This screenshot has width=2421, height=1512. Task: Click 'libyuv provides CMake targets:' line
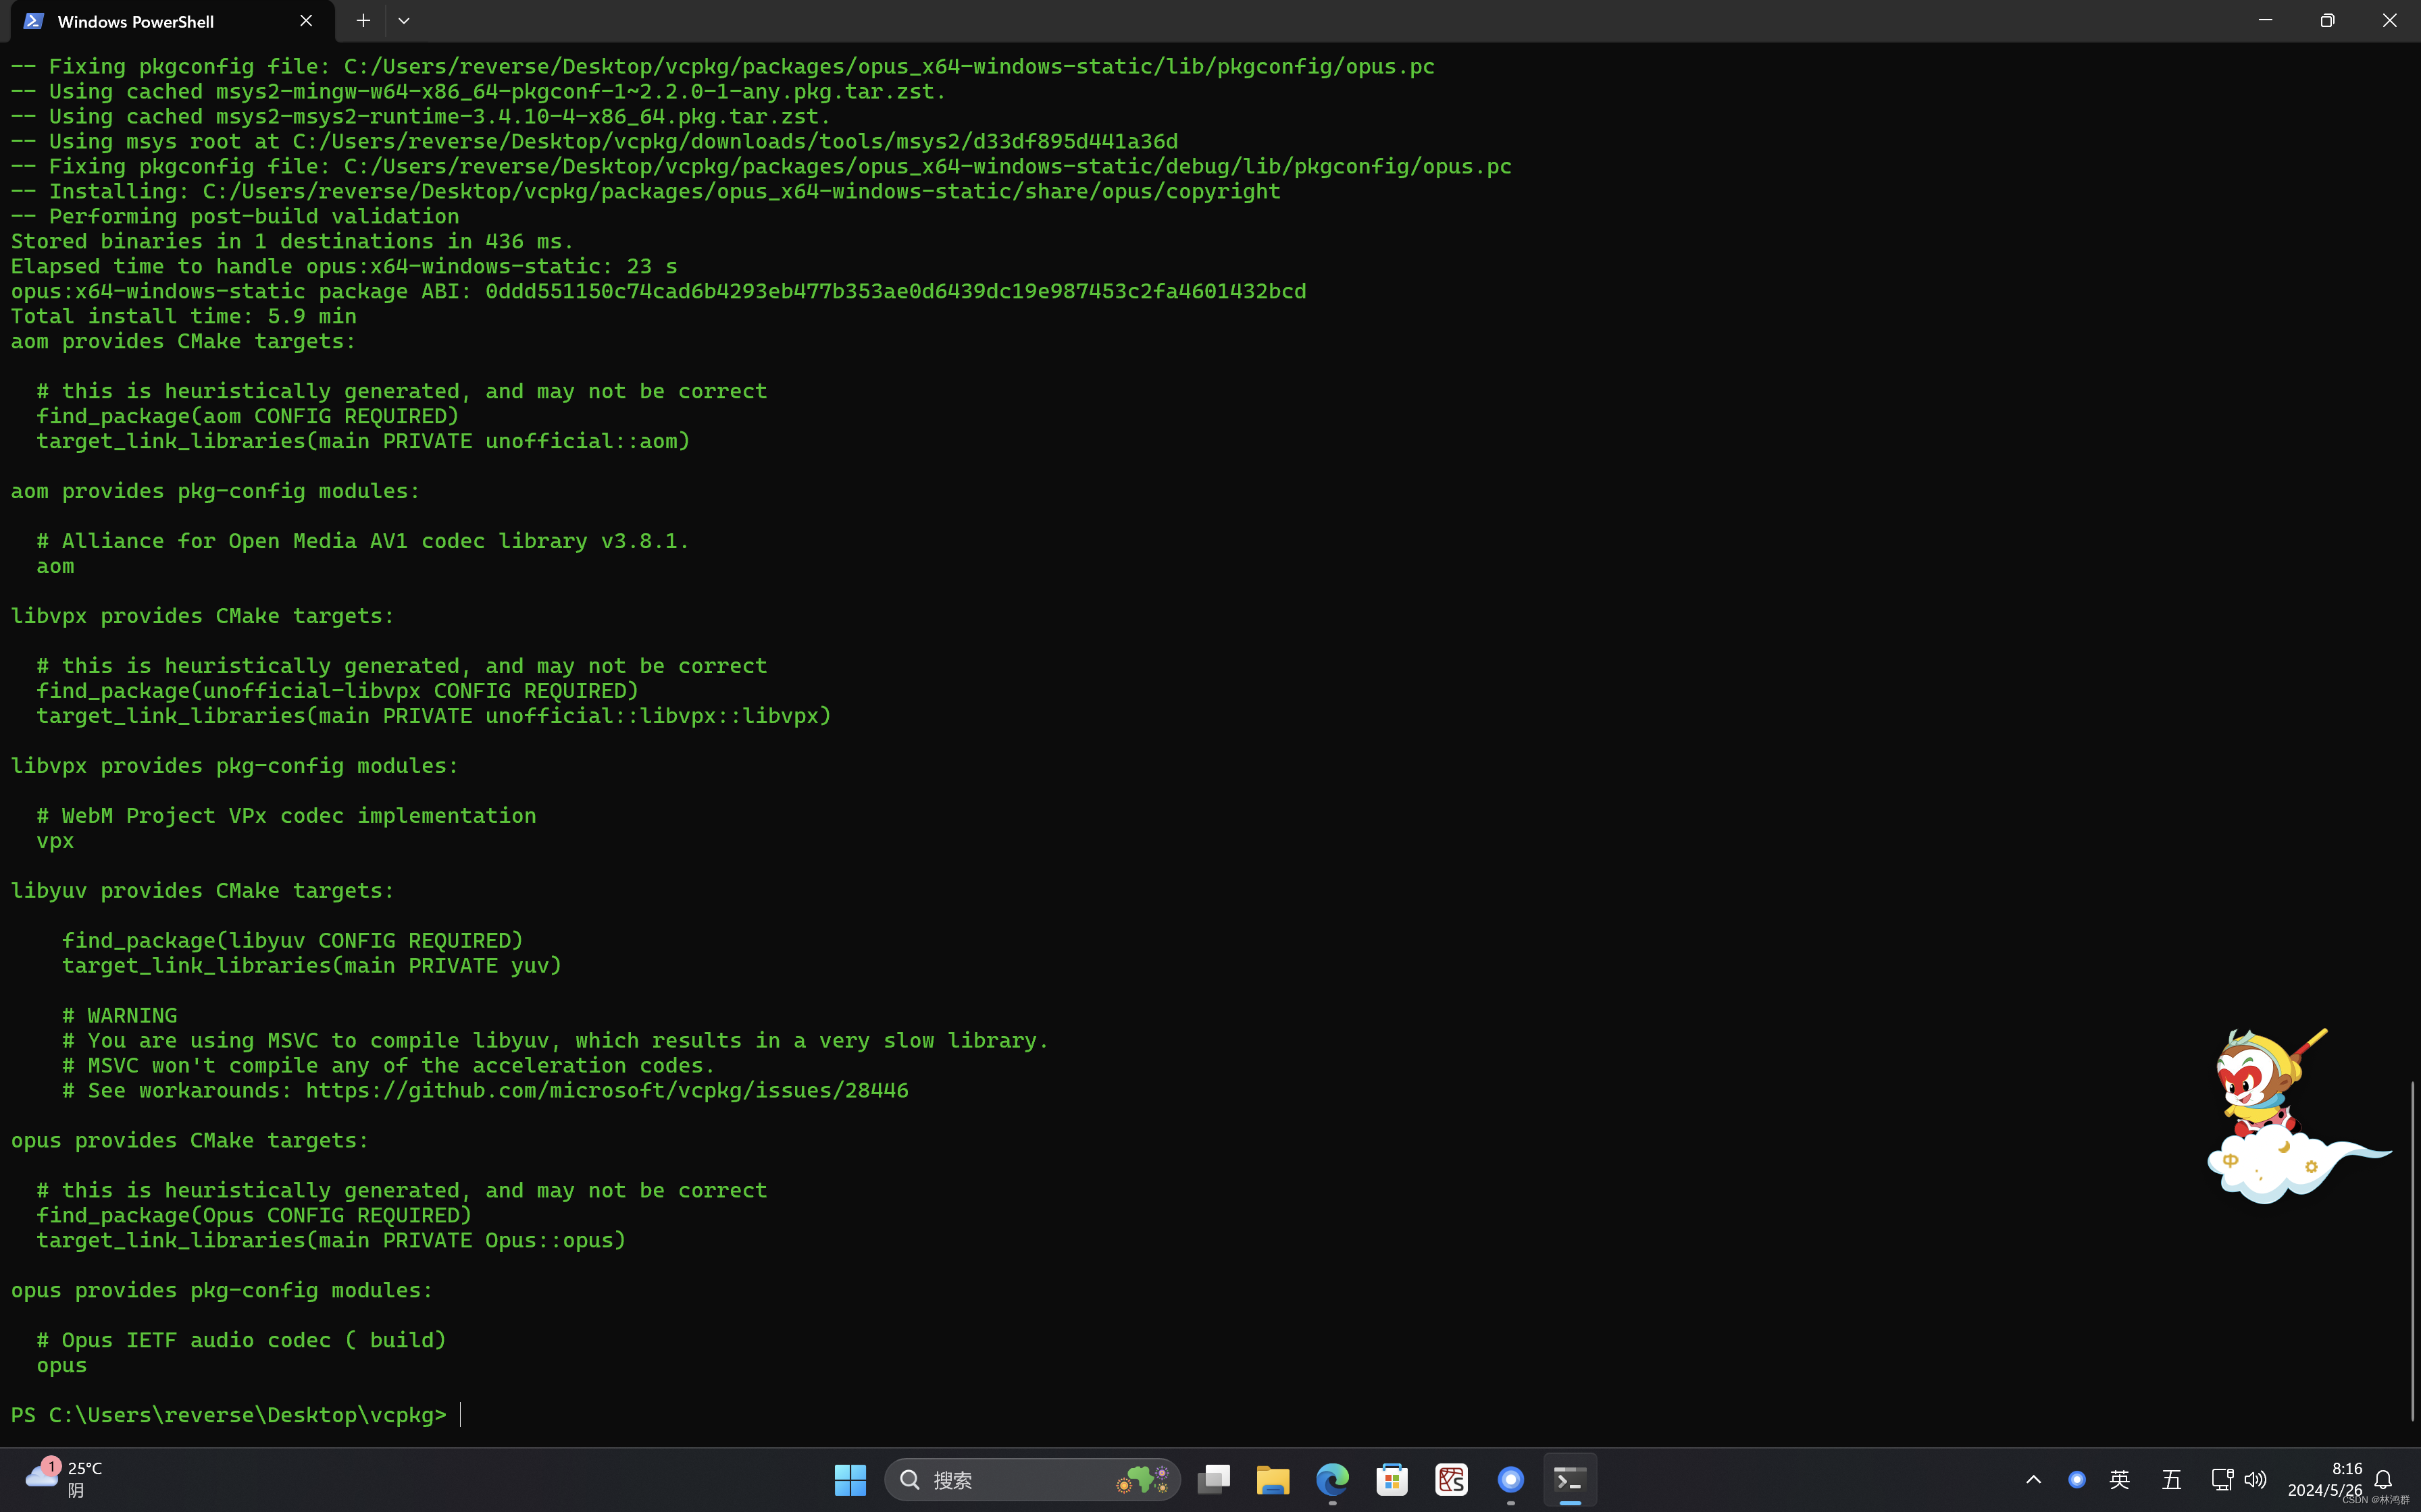coord(203,891)
